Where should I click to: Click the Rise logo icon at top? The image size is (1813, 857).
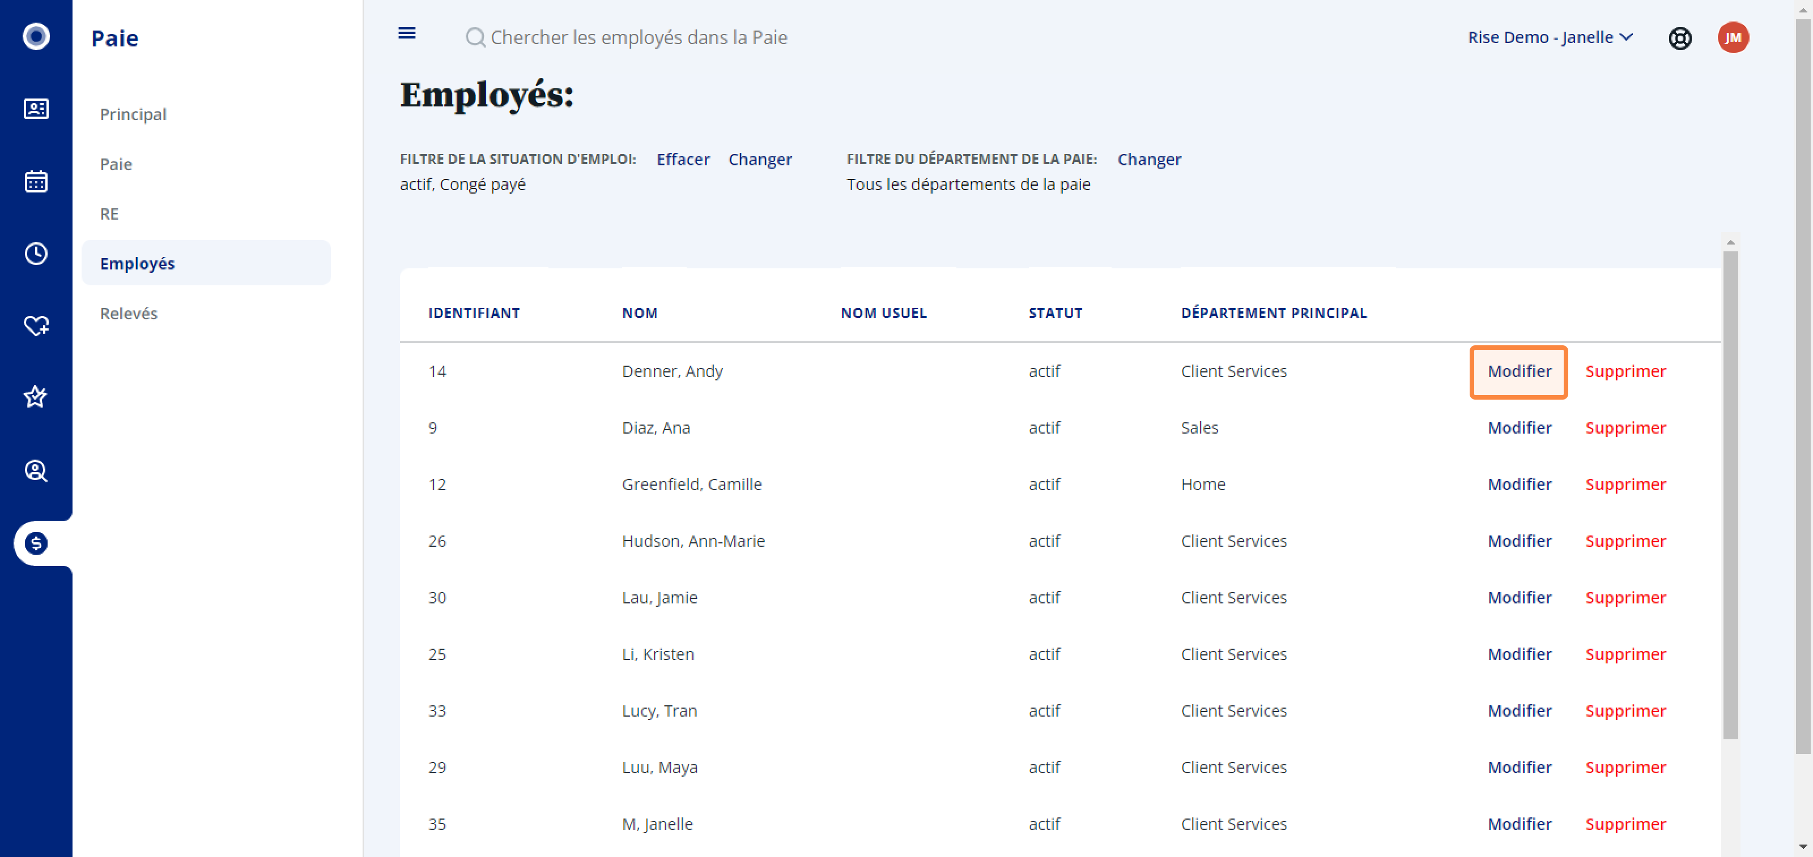pyautogui.click(x=36, y=37)
